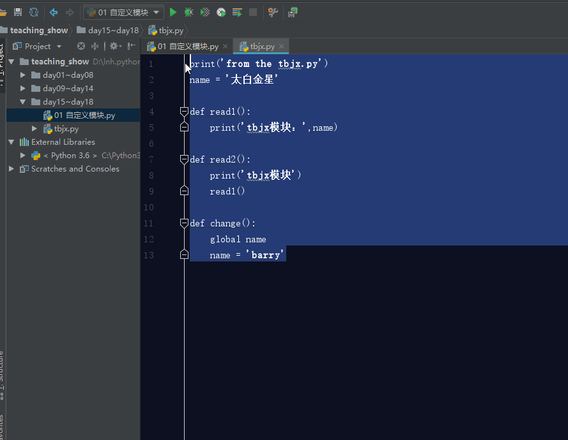Expand the day09~day14 folder arrow
568x440 pixels.
tap(23, 89)
